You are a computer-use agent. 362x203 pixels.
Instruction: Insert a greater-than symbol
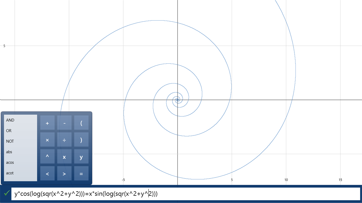pyautogui.click(x=64, y=173)
